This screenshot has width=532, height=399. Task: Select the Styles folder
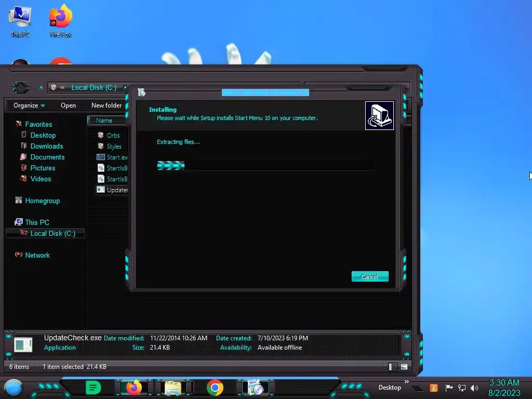(114, 146)
